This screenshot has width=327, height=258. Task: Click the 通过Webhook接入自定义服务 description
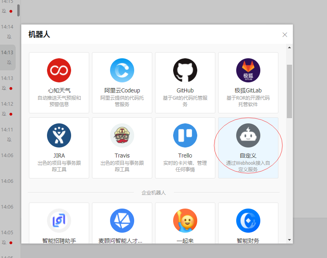tap(248, 166)
